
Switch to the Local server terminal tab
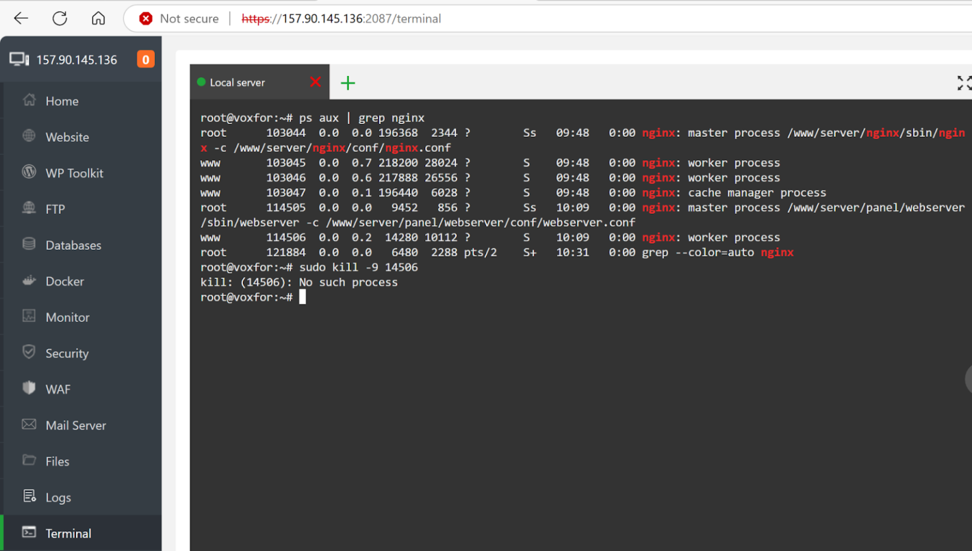(237, 82)
